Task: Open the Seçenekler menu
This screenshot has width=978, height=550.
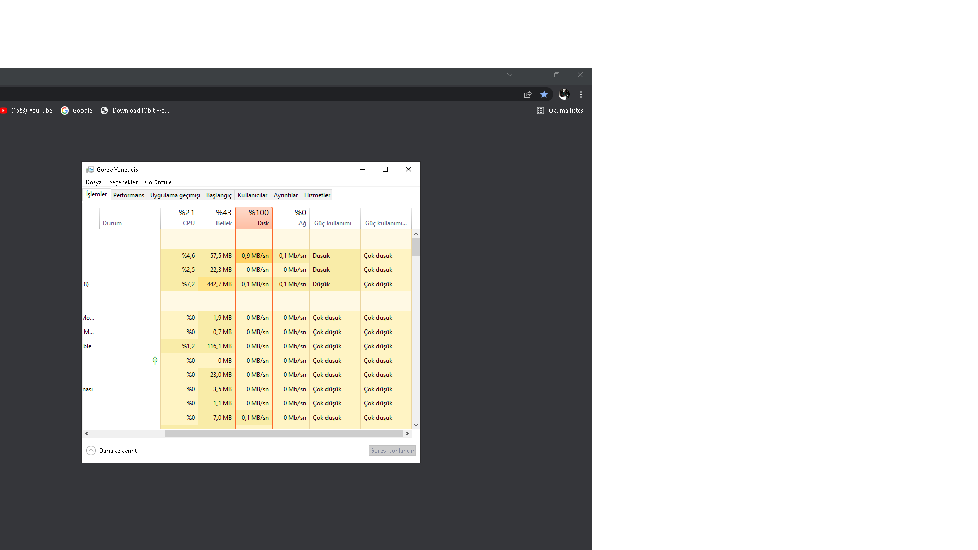Action: pyautogui.click(x=123, y=182)
